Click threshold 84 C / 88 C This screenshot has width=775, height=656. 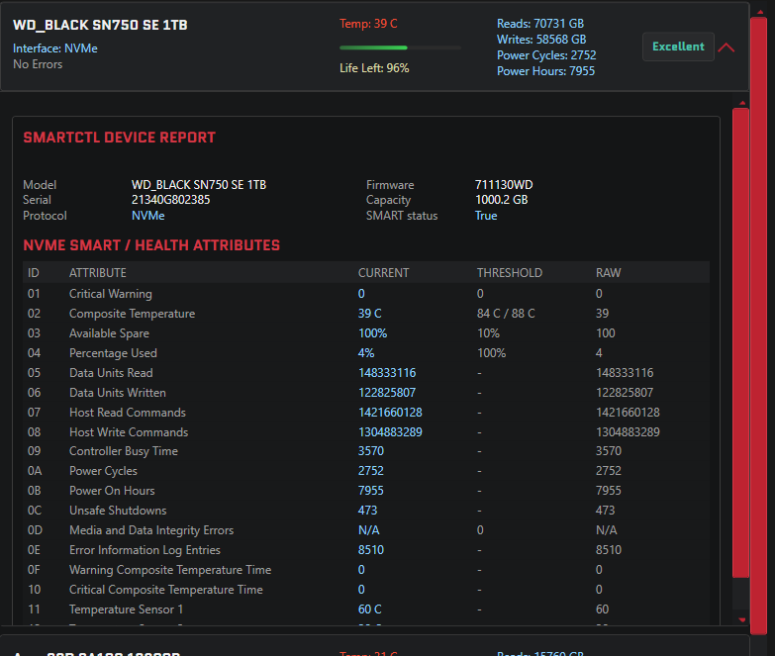point(506,314)
